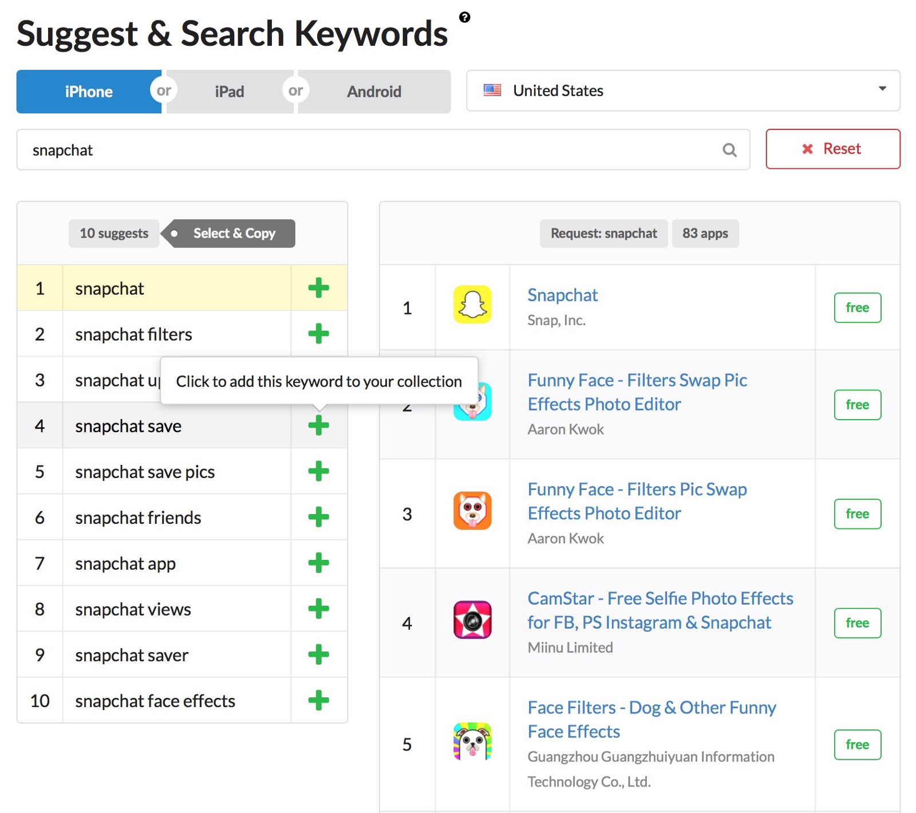Click the Select & Copy button
916x813 pixels.
tap(234, 234)
